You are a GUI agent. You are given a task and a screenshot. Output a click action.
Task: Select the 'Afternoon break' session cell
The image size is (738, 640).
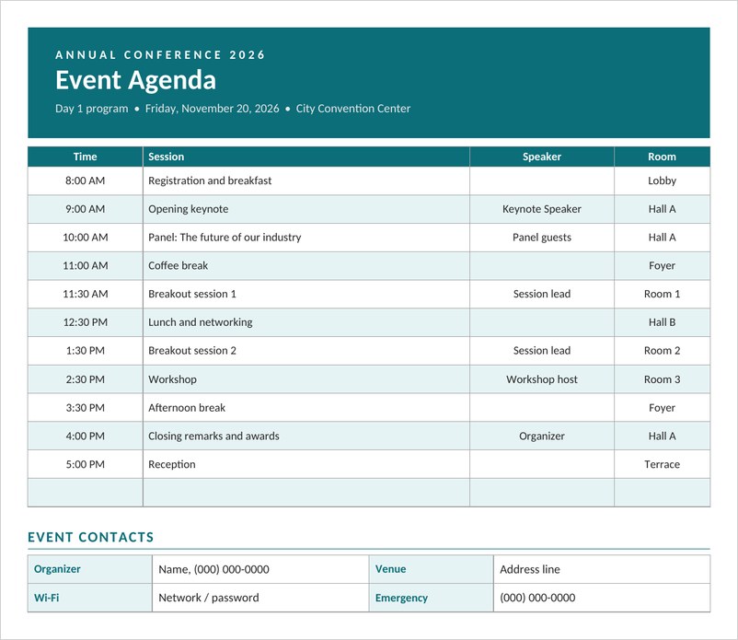click(x=306, y=407)
